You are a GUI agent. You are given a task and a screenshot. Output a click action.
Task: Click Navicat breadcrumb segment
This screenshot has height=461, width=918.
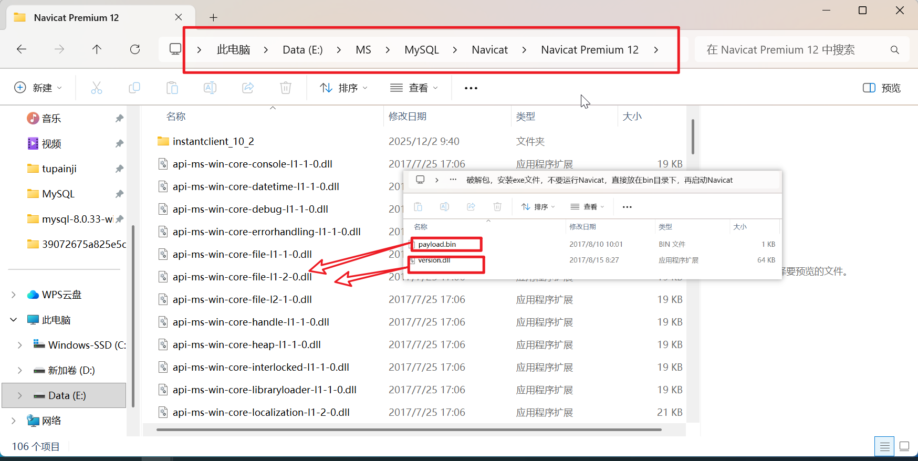coord(490,50)
